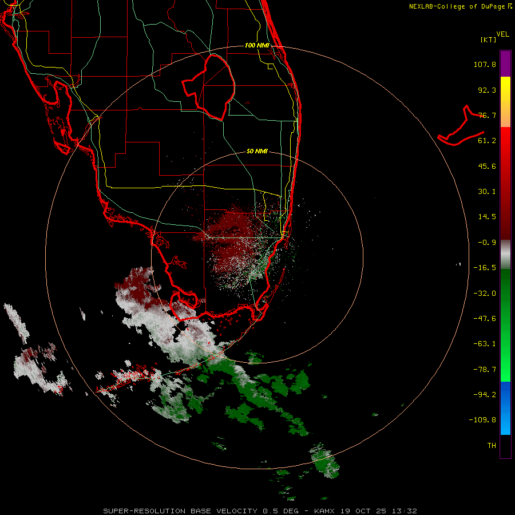Select the -94.2 scale value
Image resolution: width=515 pixels, height=515 pixels.
pyautogui.click(x=485, y=394)
